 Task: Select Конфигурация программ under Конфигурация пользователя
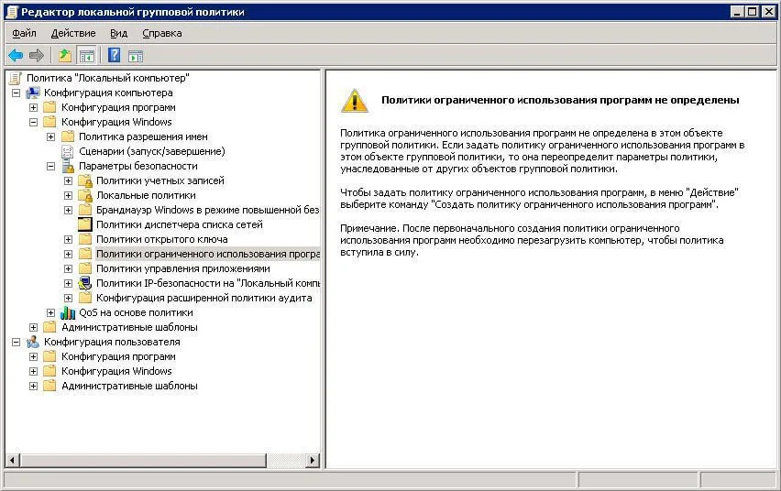[118, 356]
